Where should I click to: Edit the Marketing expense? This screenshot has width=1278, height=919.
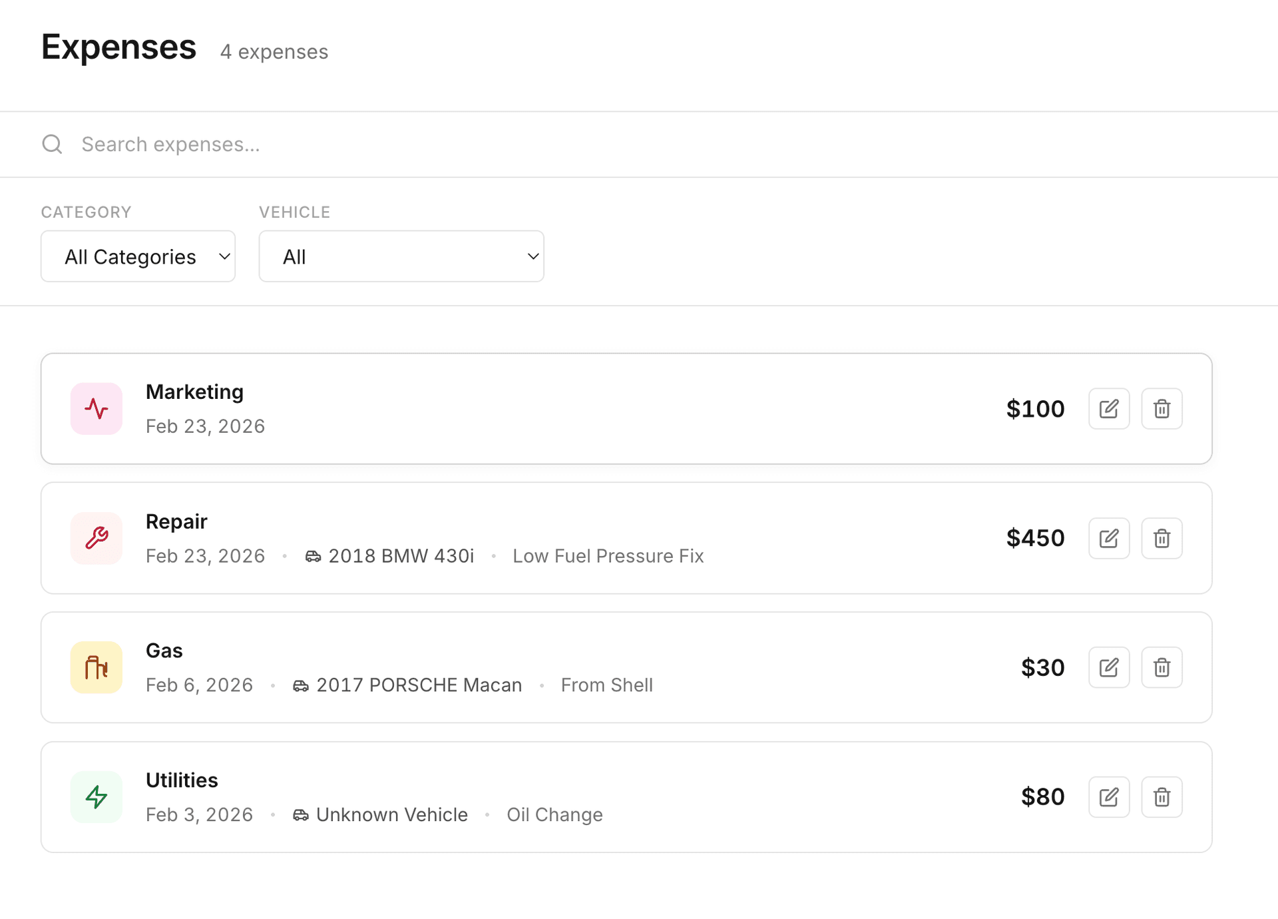(x=1109, y=408)
